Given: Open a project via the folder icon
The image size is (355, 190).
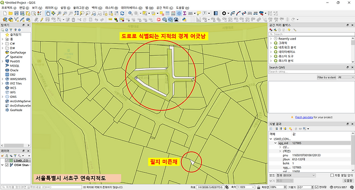Looking at the screenshot, I should (10, 13).
